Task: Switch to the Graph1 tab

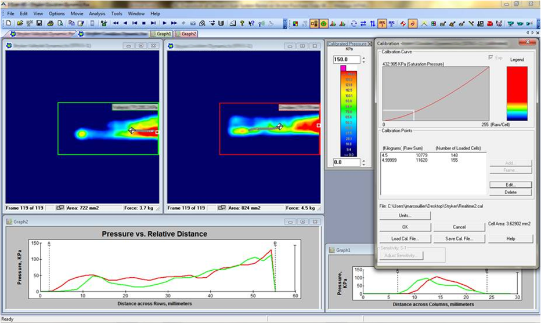Action: (161, 34)
